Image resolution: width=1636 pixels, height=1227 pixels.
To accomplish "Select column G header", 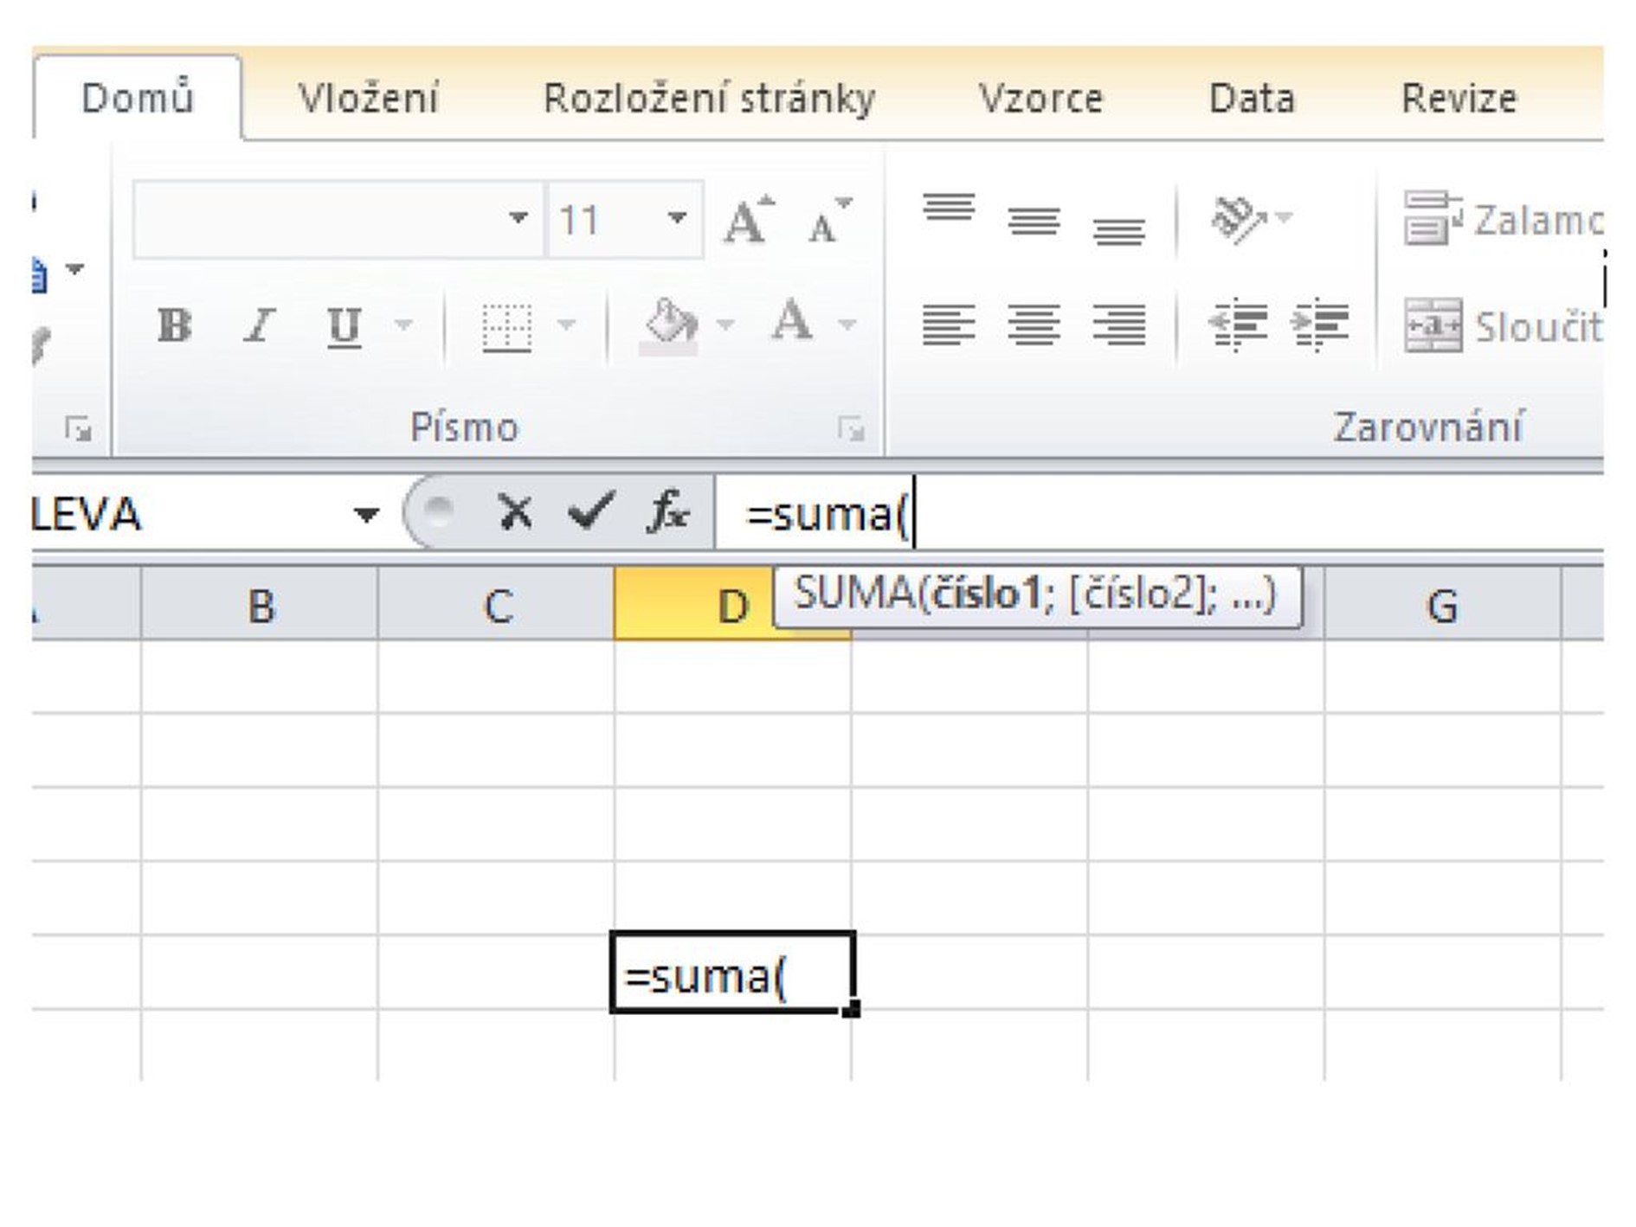I will point(1443,604).
